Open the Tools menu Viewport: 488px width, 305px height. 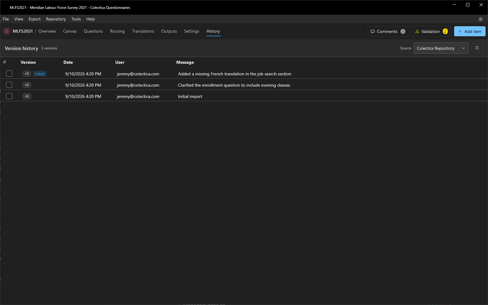tap(76, 19)
